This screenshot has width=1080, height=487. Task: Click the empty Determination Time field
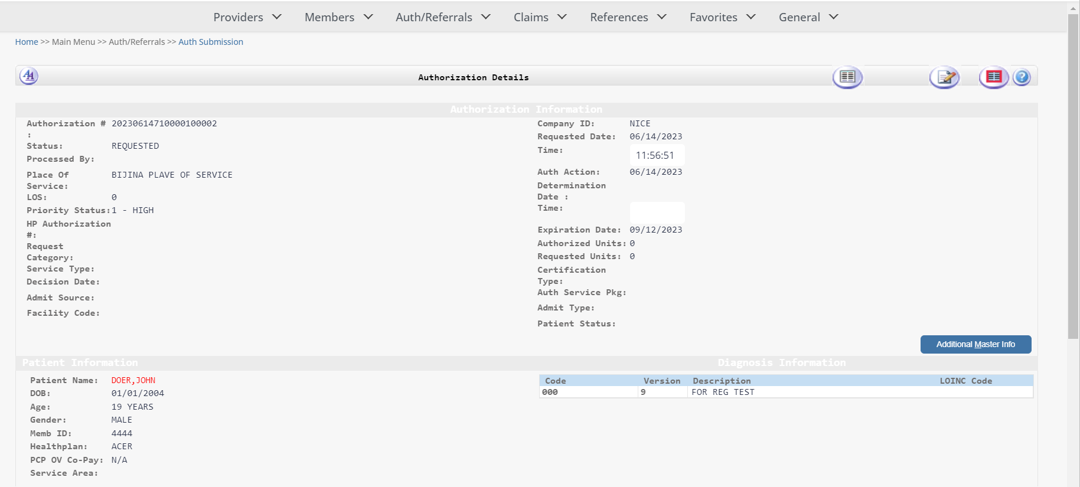[x=657, y=212]
